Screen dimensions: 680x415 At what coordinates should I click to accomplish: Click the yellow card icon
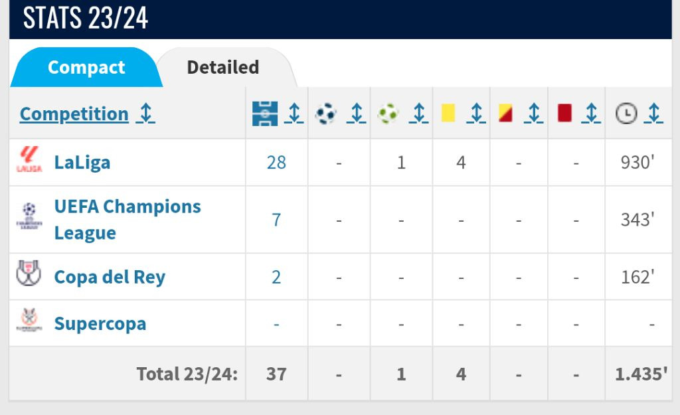click(x=448, y=113)
